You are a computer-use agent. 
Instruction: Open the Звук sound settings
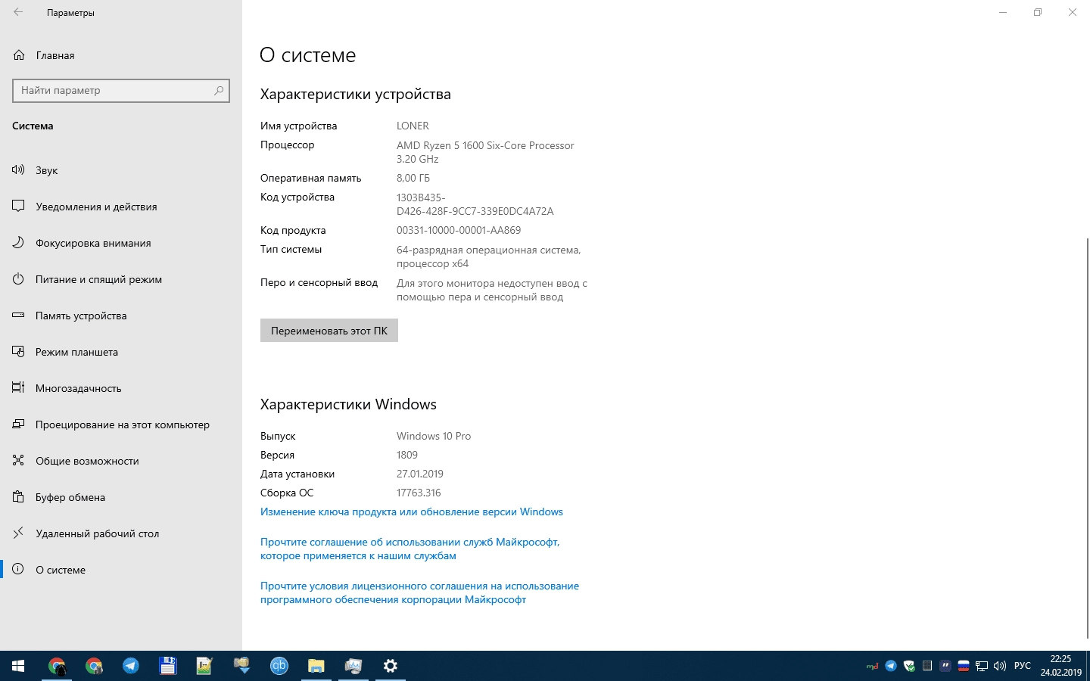point(121,170)
